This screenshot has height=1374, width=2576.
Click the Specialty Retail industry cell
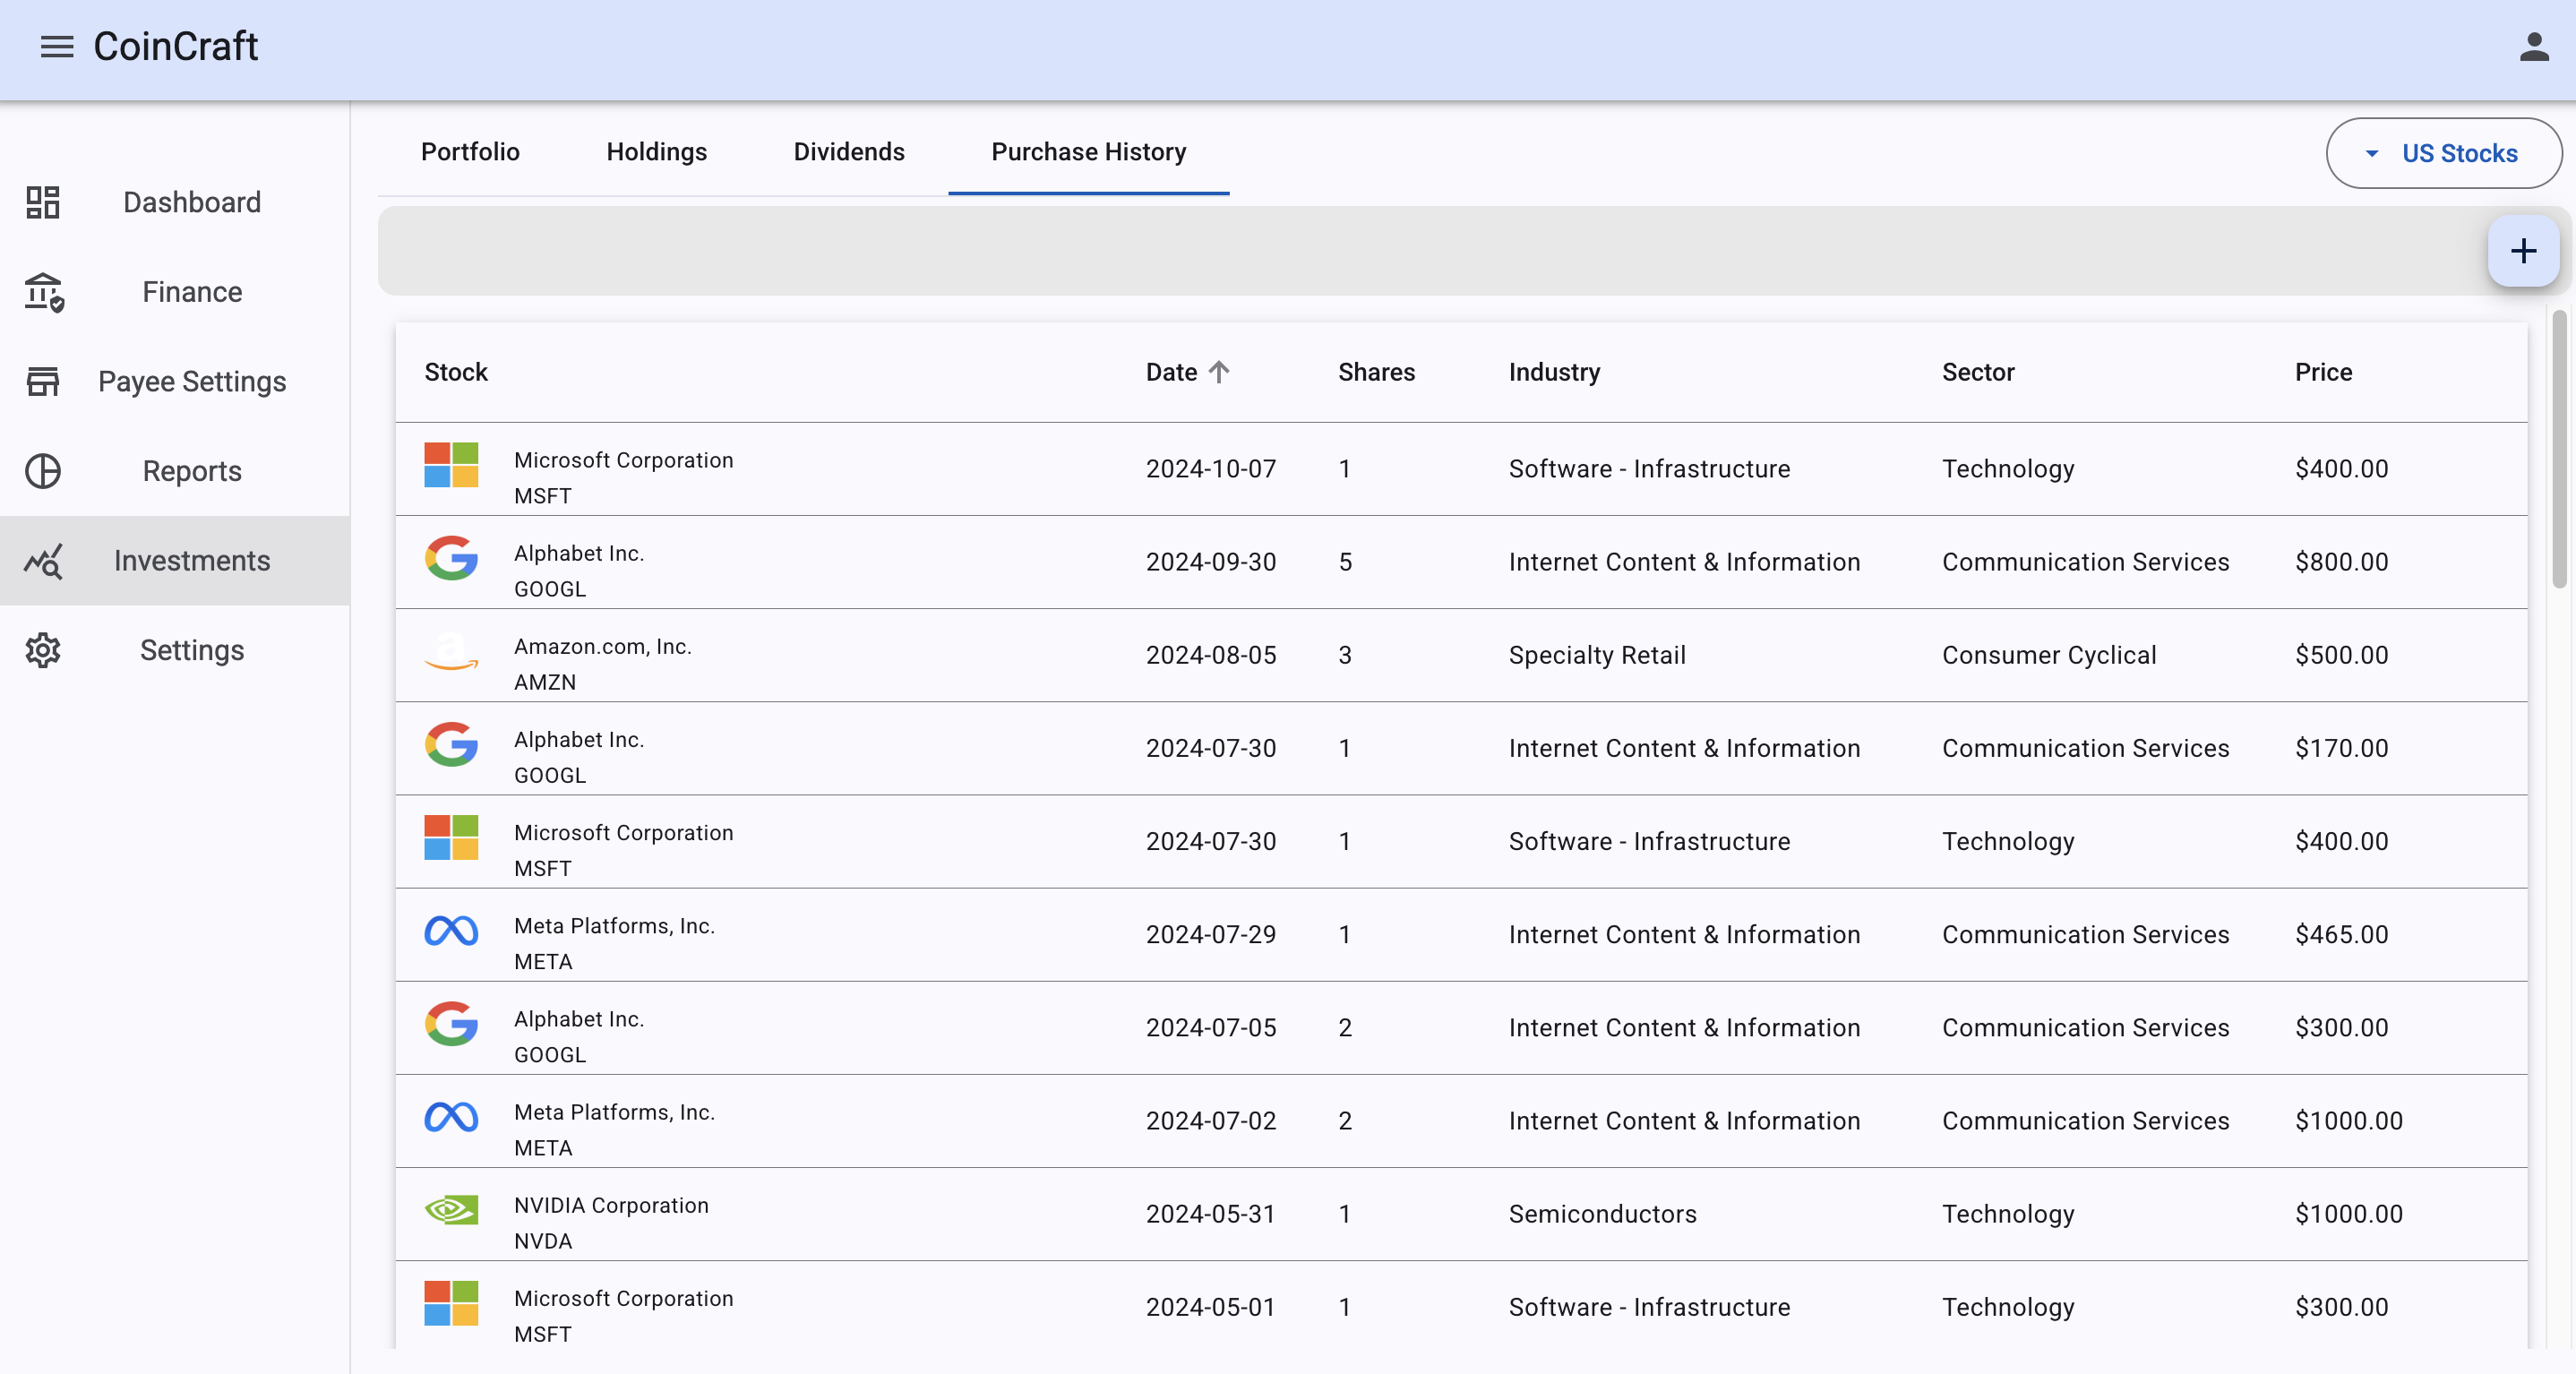click(x=1597, y=655)
